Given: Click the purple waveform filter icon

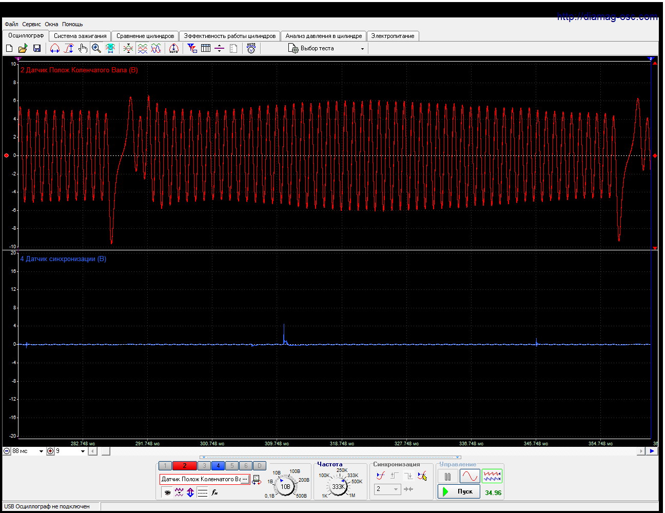Looking at the screenshot, I should (x=179, y=492).
